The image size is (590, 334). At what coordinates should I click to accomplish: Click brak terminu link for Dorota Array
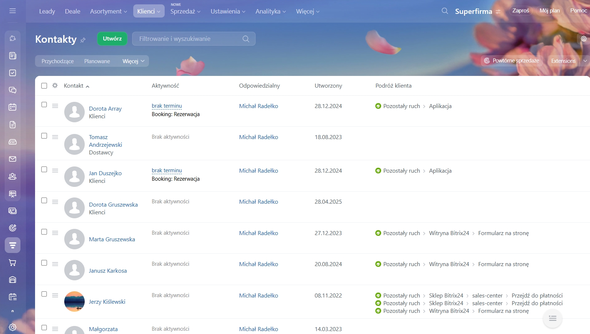pyautogui.click(x=167, y=106)
